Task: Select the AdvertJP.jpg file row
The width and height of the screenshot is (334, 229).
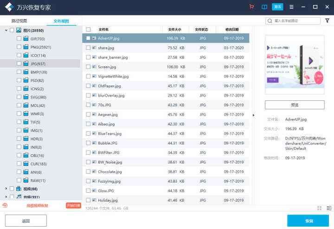Action: (x=166, y=38)
